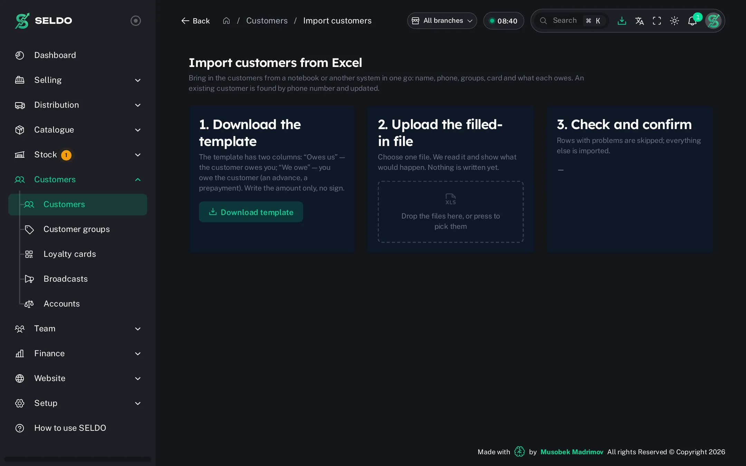Expand the Catalogue menu chevron

point(138,130)
